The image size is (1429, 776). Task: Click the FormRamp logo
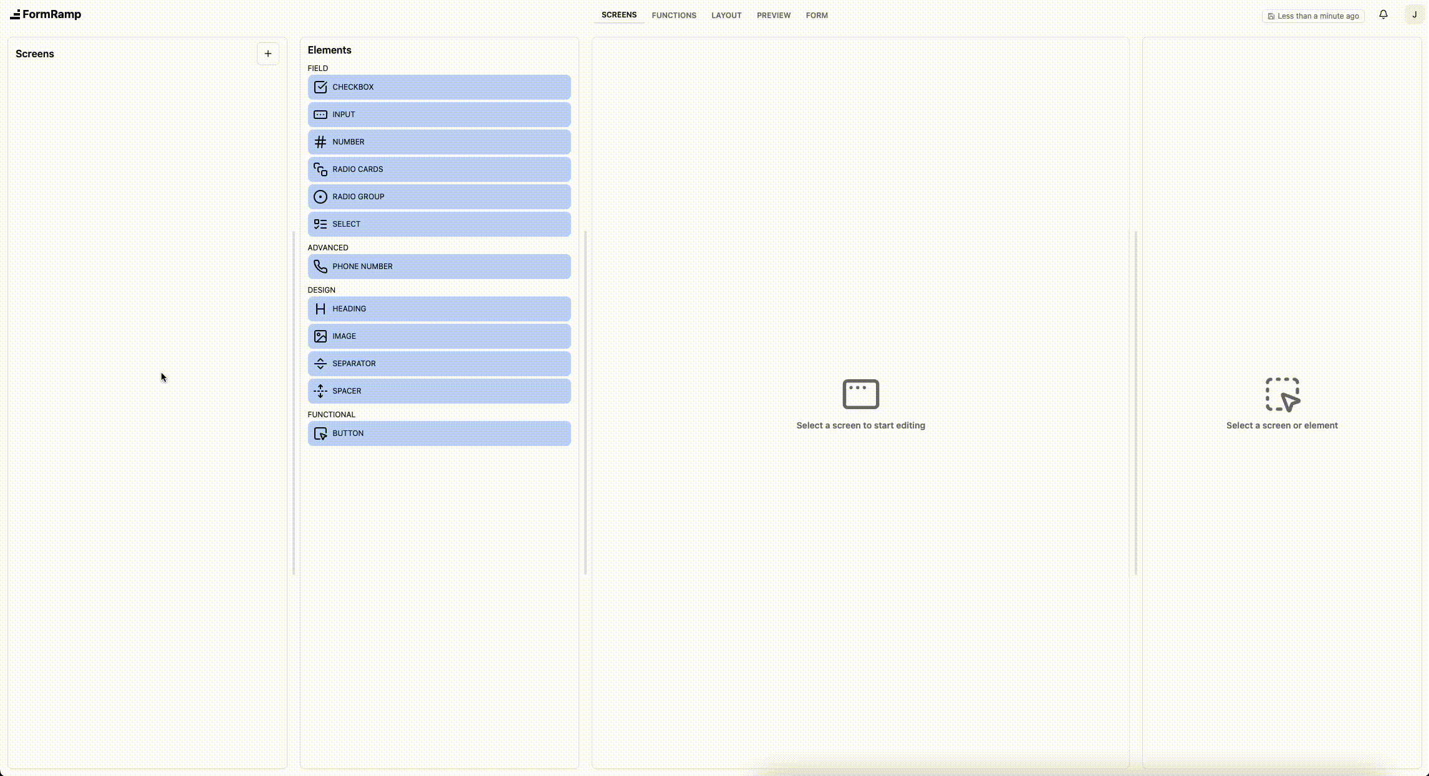click(46, 14)
